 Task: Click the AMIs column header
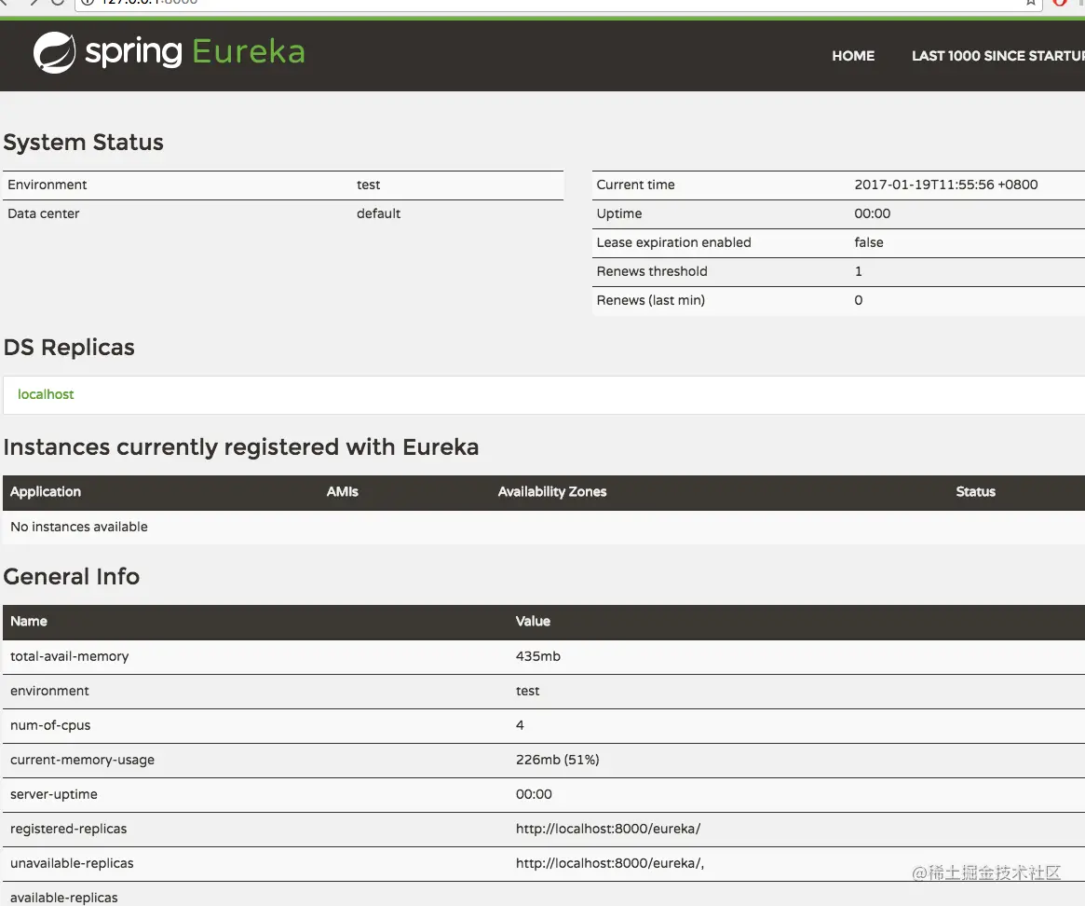tap(343, 492)
